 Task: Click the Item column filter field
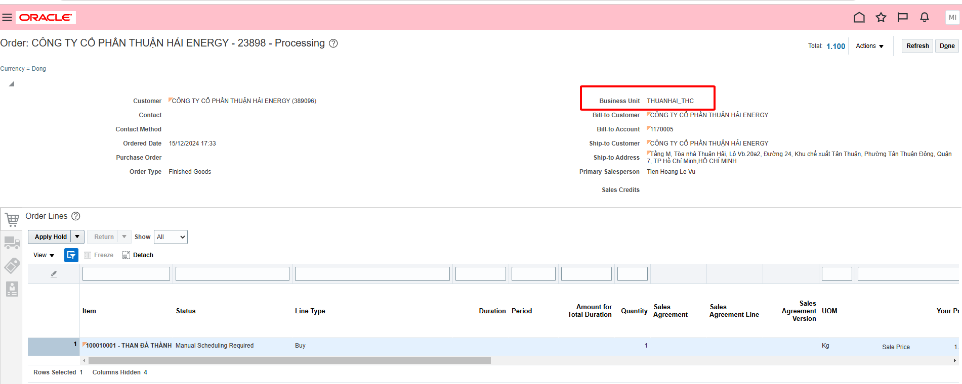[x=126, y=274]
